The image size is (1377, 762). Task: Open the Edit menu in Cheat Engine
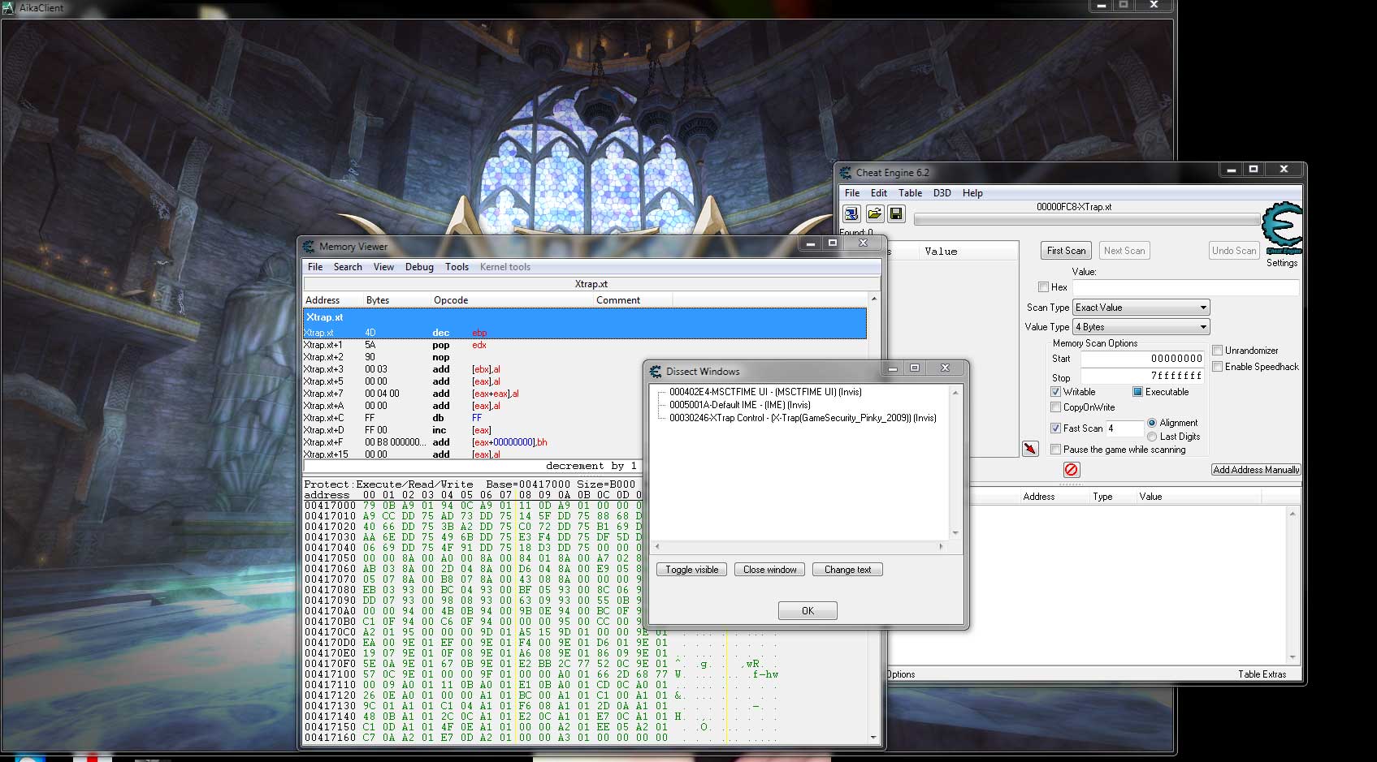click(878, 193)
